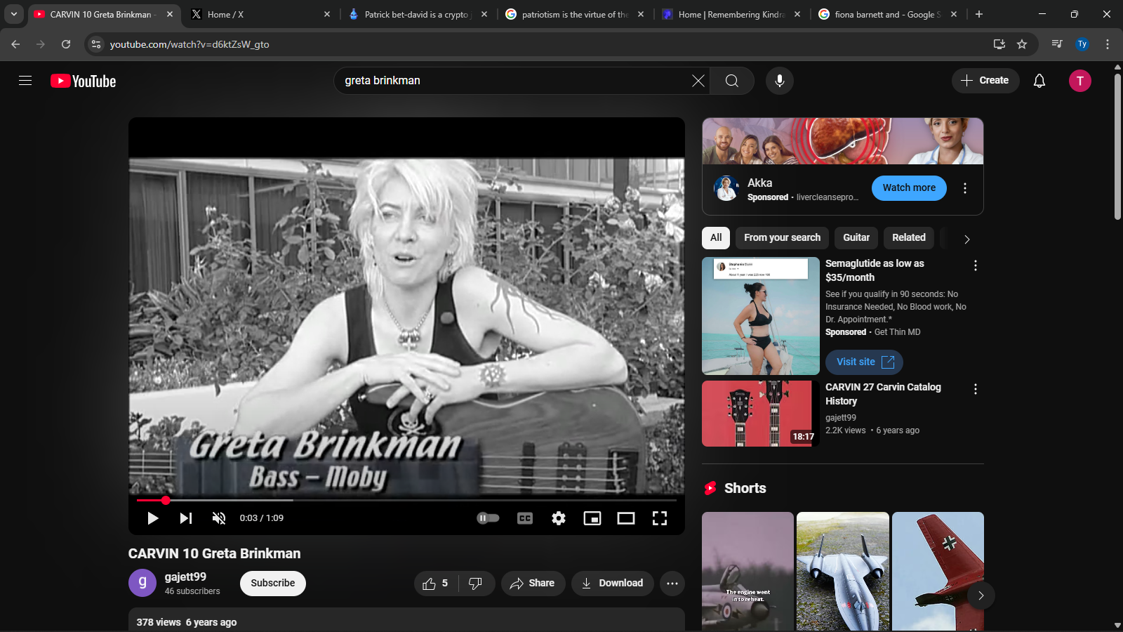
Task: Unmute the video speaker icon
Action: pyautogui.click(x=219, y=518)
